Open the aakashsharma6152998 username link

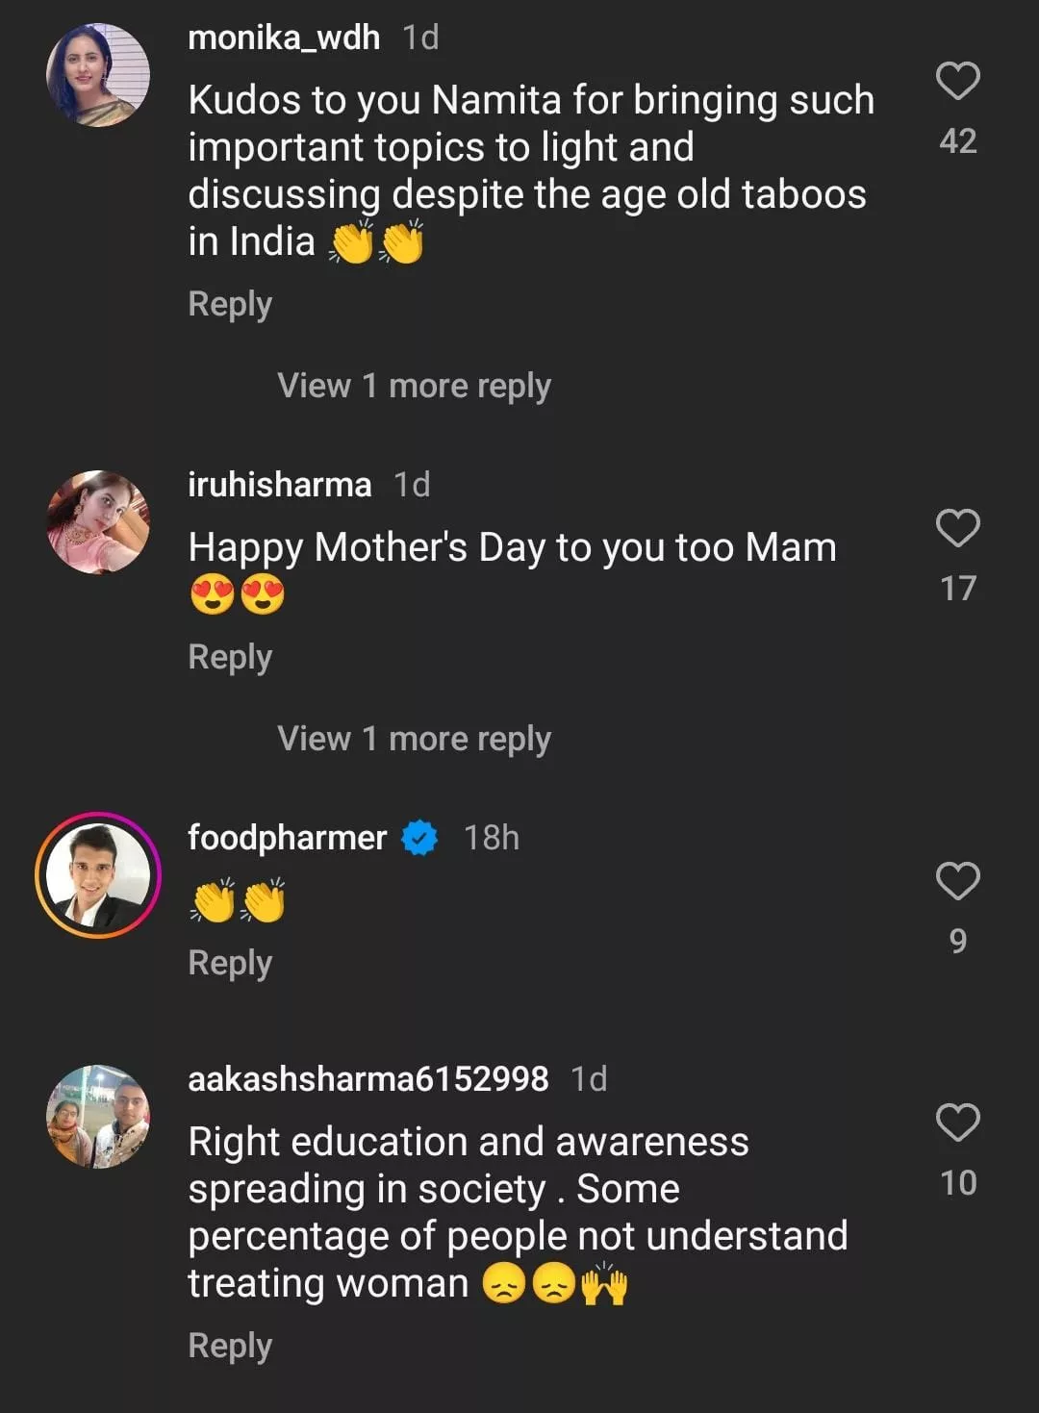coord(367,1079)
